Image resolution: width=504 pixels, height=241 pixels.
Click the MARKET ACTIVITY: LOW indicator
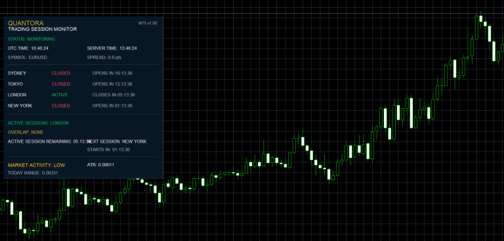pos(36,165)
